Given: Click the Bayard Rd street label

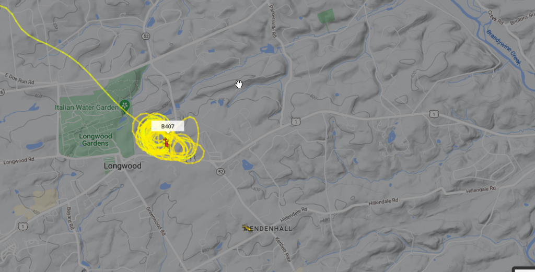Looking at the screenshot, I should coord(71,218).
